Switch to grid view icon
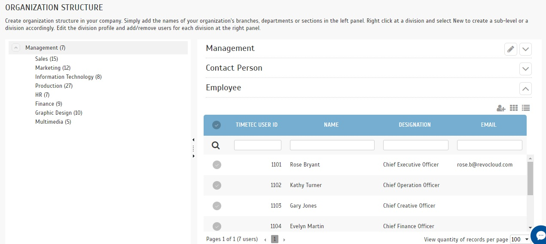Screen dimensions: 546x244 tap(514, 108)
